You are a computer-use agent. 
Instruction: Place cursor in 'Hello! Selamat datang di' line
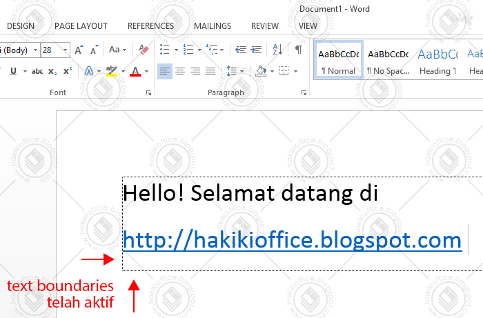tap(250, 193)
